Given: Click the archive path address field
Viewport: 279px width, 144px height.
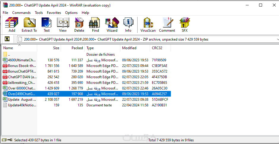Looking at the screenshot, I should point(148,39).
